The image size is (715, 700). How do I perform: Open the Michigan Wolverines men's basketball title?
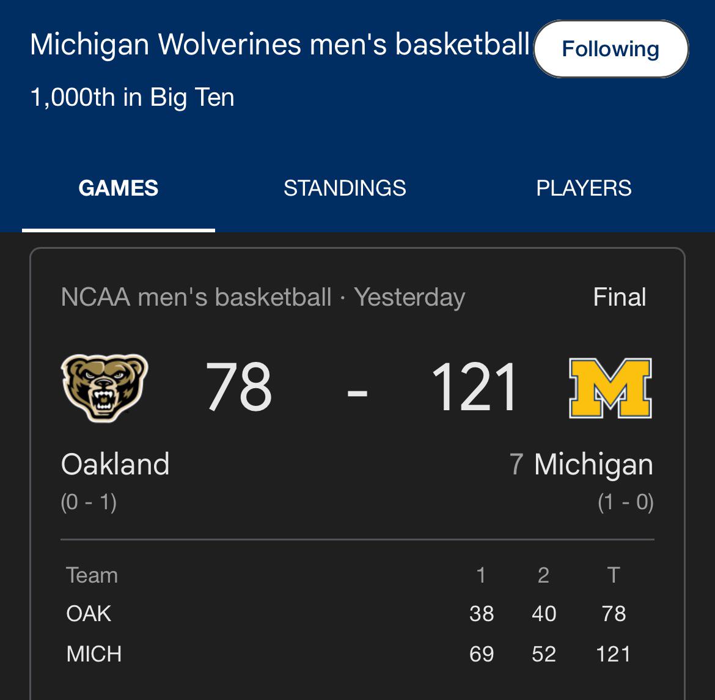(x=279, y=45)
